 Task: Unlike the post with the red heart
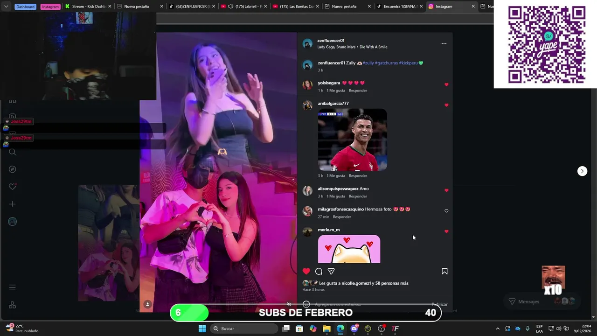pyautogui.click(x=306, y=271)
